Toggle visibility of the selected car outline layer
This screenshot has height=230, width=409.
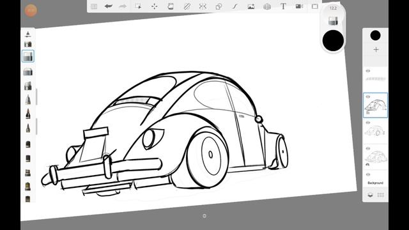click(x=368, y=96)
